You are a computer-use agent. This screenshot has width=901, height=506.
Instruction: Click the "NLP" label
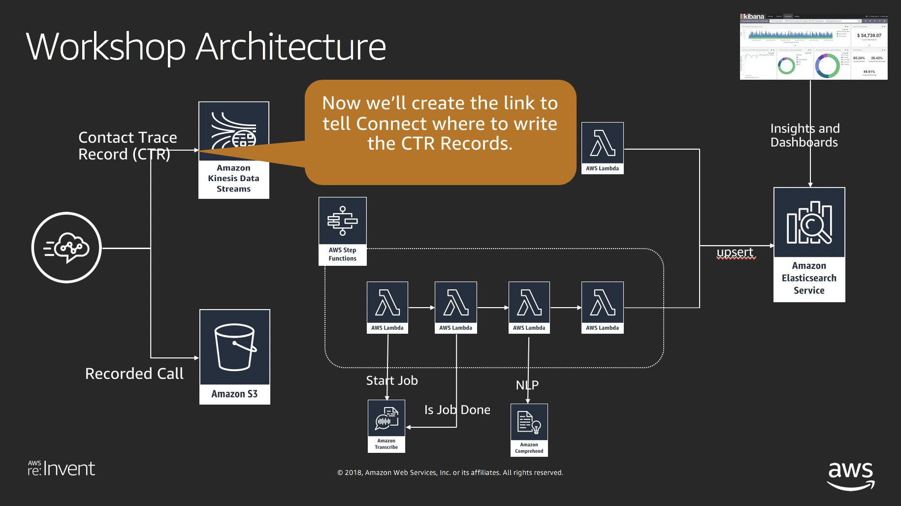[527, 385]
